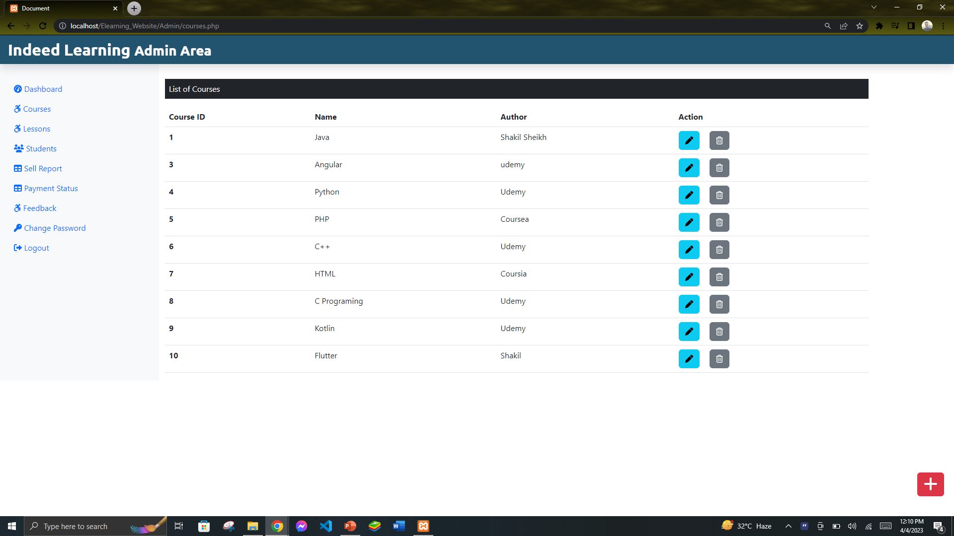954x536 pixels.
Task: Edit the Java course using the pencil icon
Action: point(689,140)
